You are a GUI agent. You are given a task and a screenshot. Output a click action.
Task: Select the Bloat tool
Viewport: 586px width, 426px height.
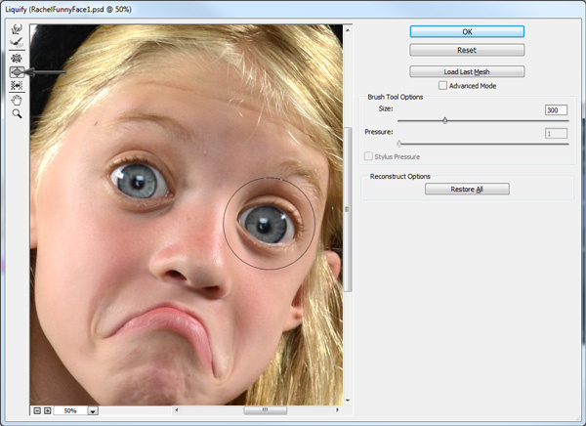tap(17, 71)
